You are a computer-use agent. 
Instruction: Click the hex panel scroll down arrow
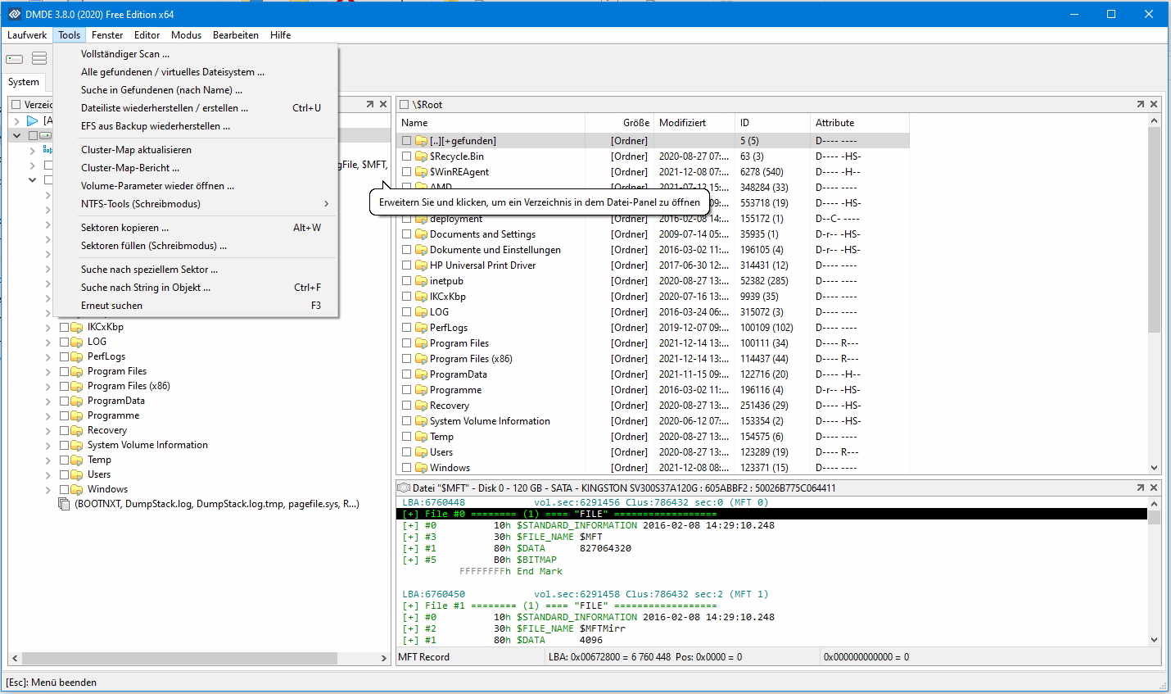point(1154,640)
